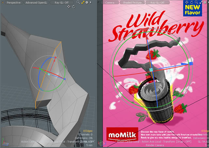Toggle Ray GL: Off in Camera viewport
The image size is (209, 148).
coord(158,3)
